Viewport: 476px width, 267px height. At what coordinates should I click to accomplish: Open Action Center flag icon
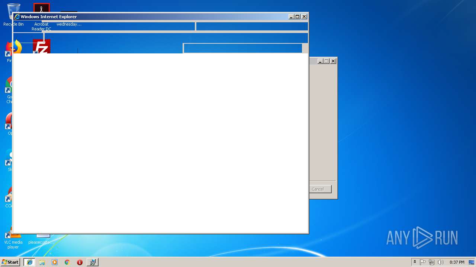coord(423,262)
